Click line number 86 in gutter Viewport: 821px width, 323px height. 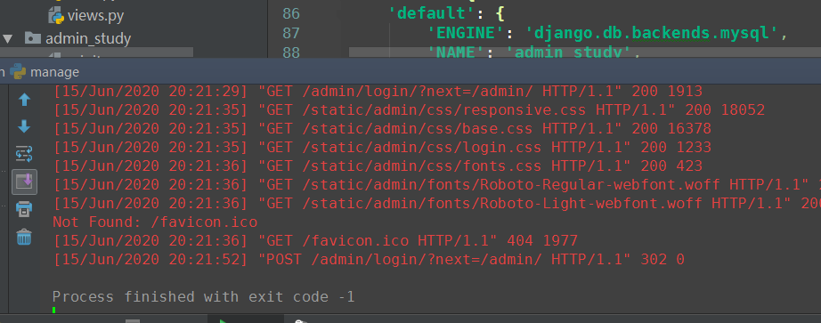coord(291,13)
